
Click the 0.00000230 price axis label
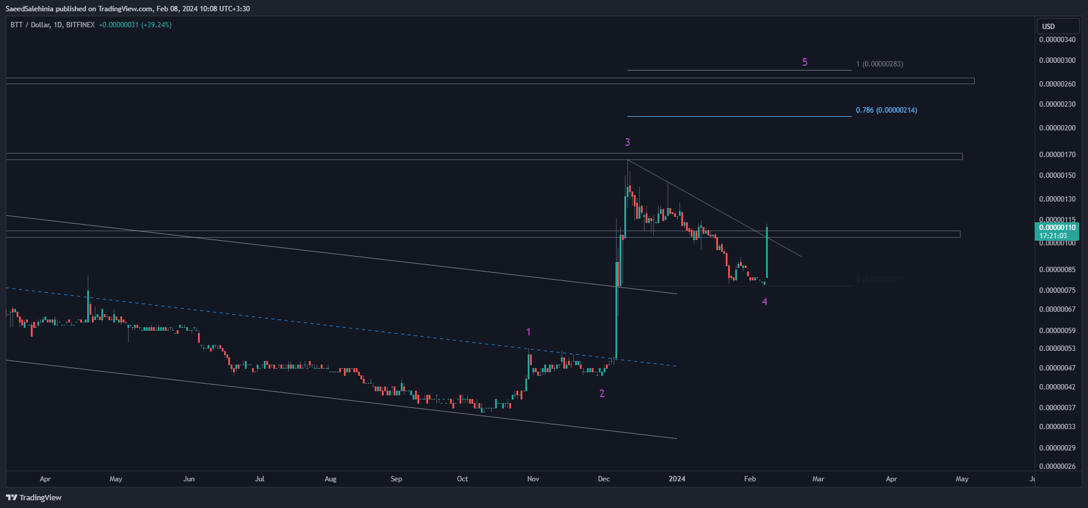point(1057,104)
